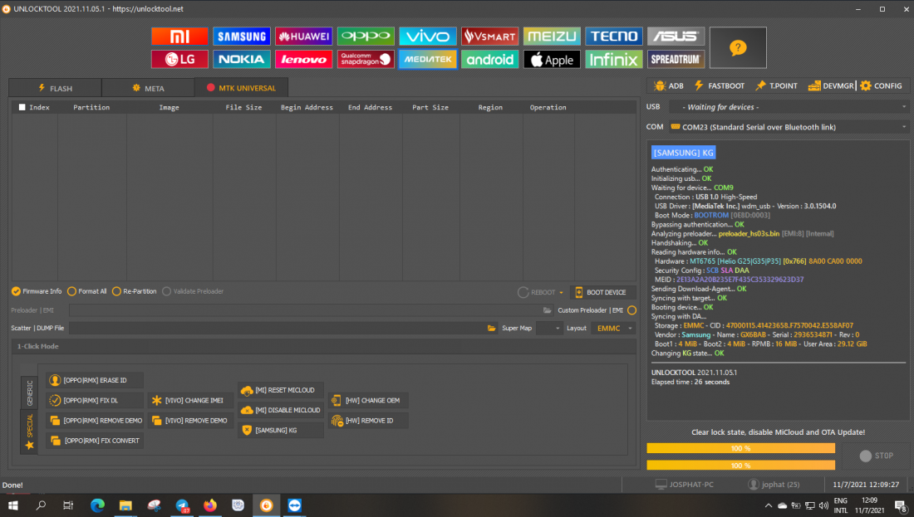The image size is (914, 517).
Task: Open the GENERIC side tab
Action: pyautogui.click(x=29, y=393)
